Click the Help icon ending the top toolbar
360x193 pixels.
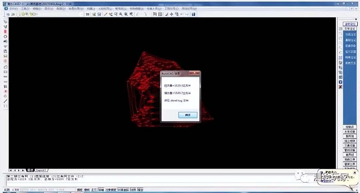click(x=194, y=14)
